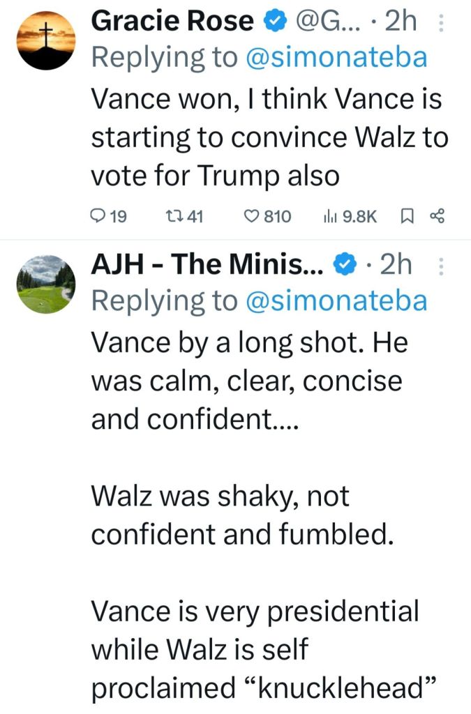
Task: Share Gracie Rose's tweet
Action: [438, 217]
